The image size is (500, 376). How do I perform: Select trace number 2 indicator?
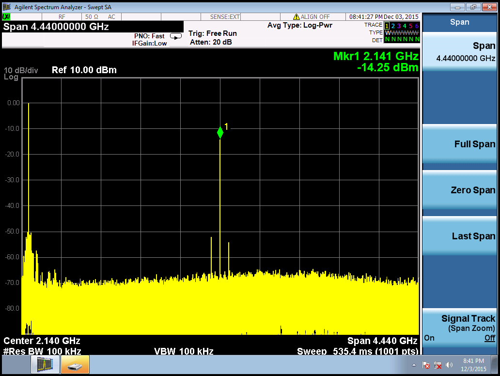[393, 26]
